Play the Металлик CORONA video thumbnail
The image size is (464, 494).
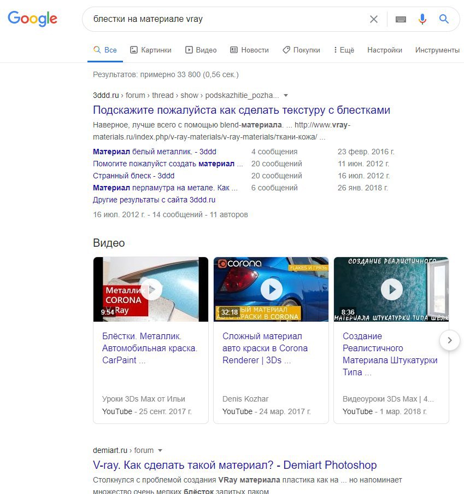tap(151, 289)
